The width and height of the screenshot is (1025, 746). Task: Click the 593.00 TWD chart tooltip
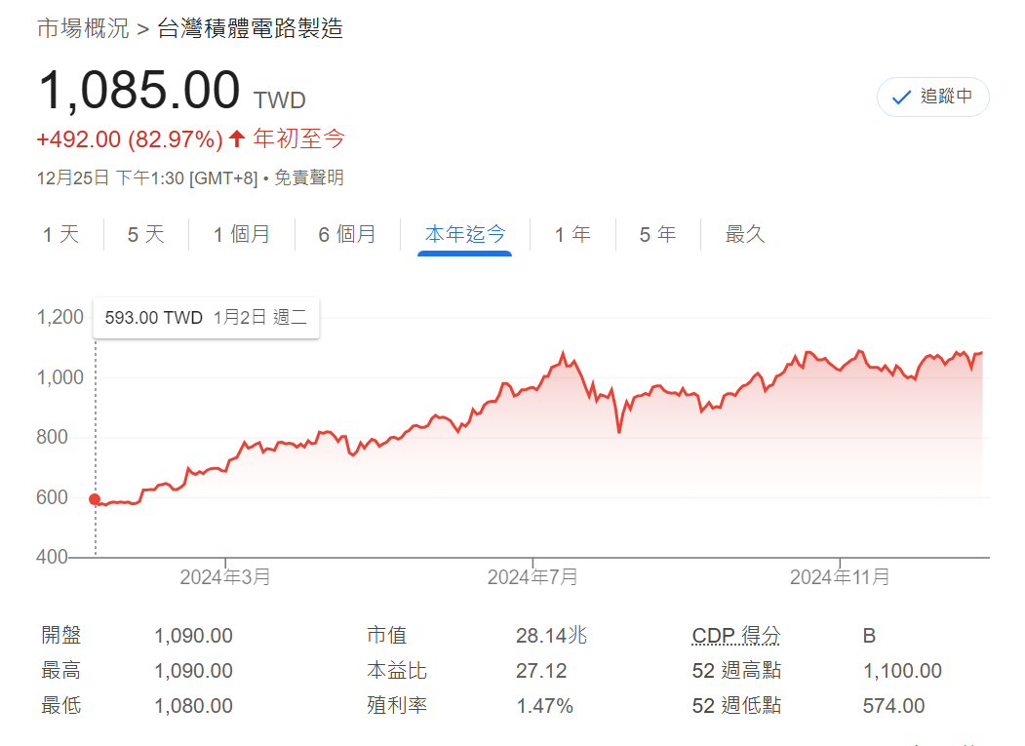coord(206,318)
